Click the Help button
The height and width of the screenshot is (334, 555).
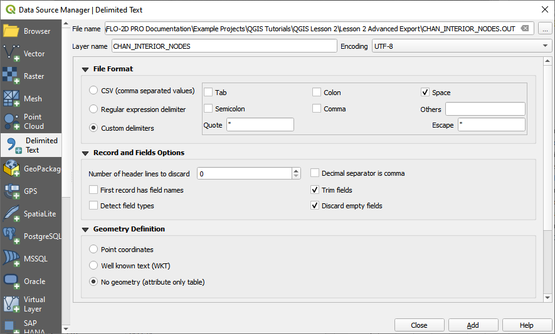pyautogui.click(x=527, y=325)
